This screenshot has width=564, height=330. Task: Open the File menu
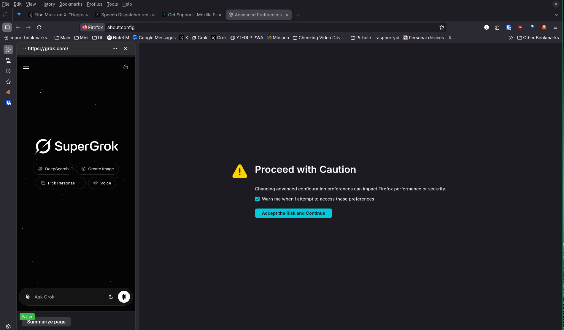(6, 4)
